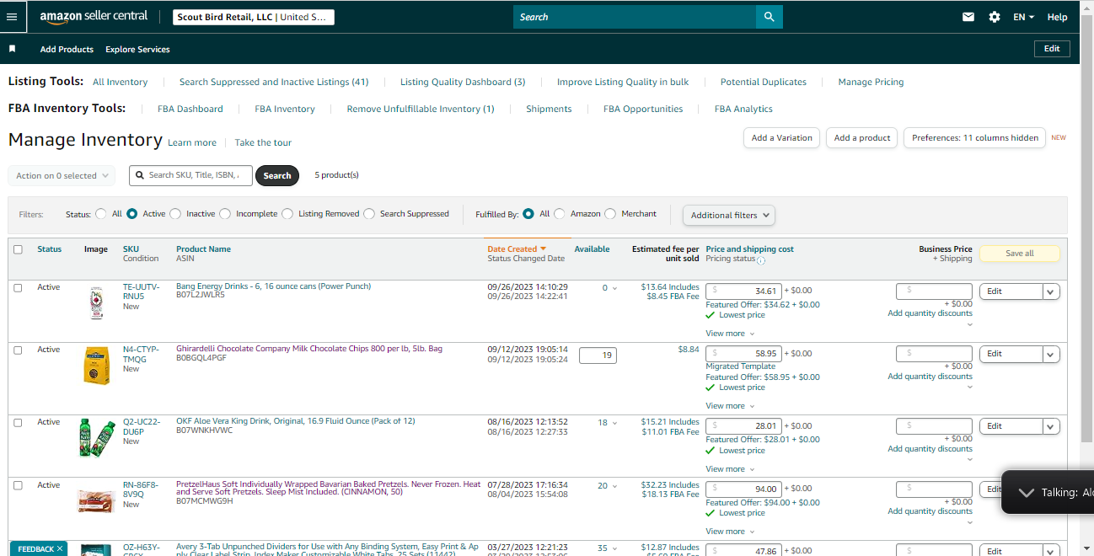Select the Inactive status filter
This screenshot has height=556, width=1094.
[175, 214]
